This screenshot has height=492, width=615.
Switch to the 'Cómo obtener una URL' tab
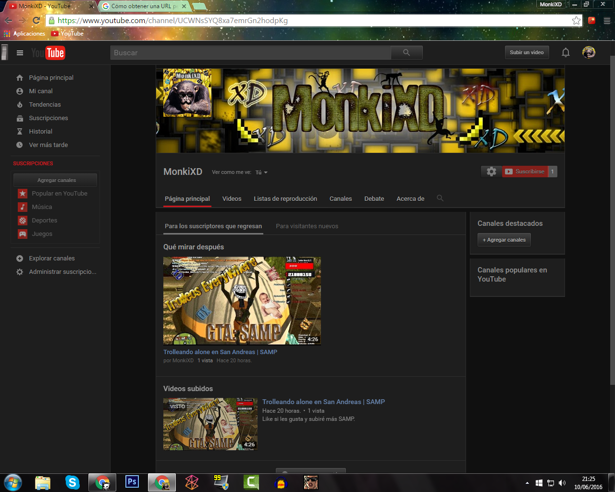(x=144, y=6)
